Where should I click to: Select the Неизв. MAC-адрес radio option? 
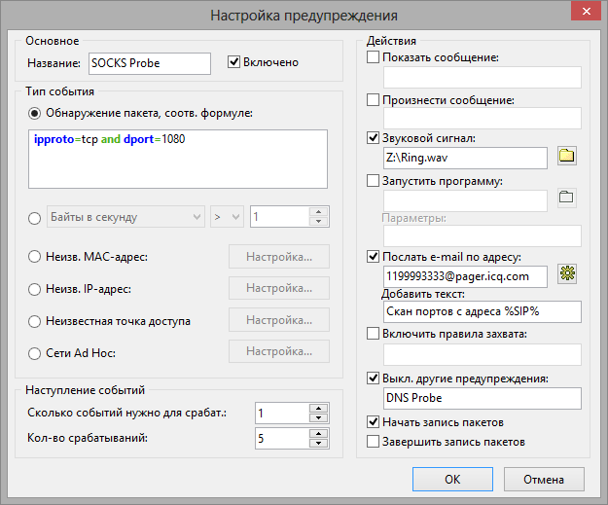[x=34, y=257]
